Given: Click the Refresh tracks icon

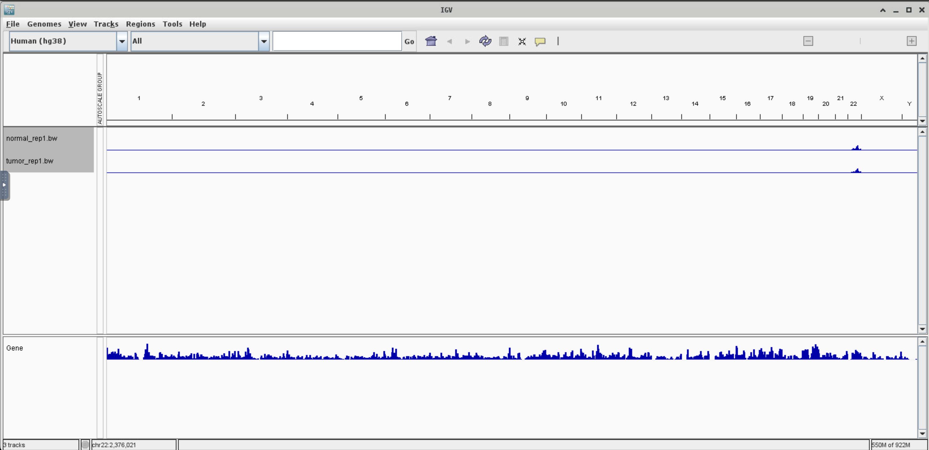Looking at the screenshot, I should click(x=485, y=41).
